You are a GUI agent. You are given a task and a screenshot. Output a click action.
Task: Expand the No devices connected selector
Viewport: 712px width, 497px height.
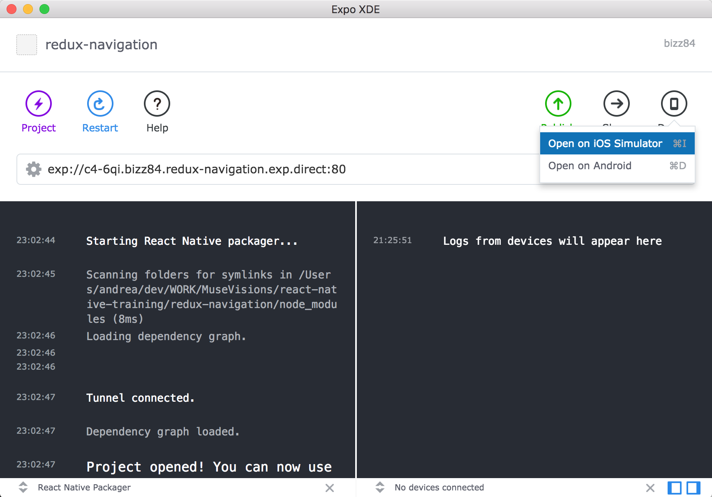click(380, 488)
